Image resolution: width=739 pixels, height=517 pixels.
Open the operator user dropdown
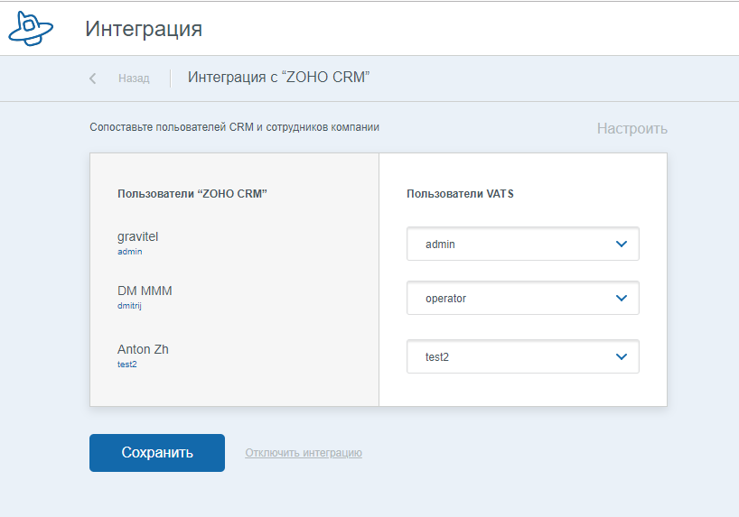[x=523, y=298]
